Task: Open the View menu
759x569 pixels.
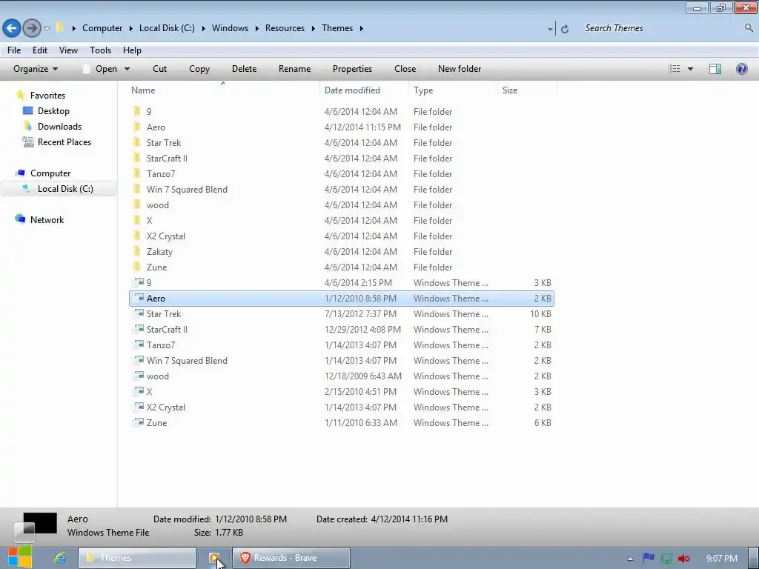Action: (68, 50)
